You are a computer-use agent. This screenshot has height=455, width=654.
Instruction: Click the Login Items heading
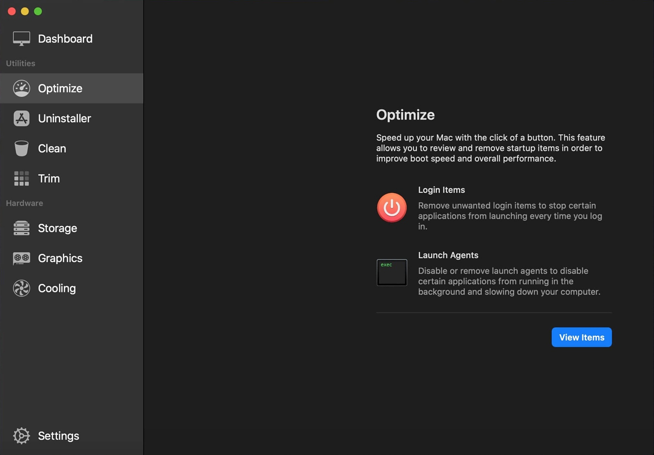pyautogui.click(x=441, y=190)
